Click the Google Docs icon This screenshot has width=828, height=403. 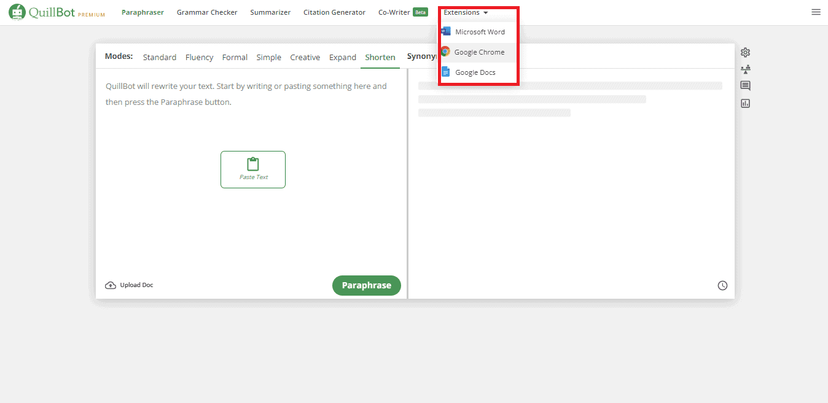click(x=446, y=72)
